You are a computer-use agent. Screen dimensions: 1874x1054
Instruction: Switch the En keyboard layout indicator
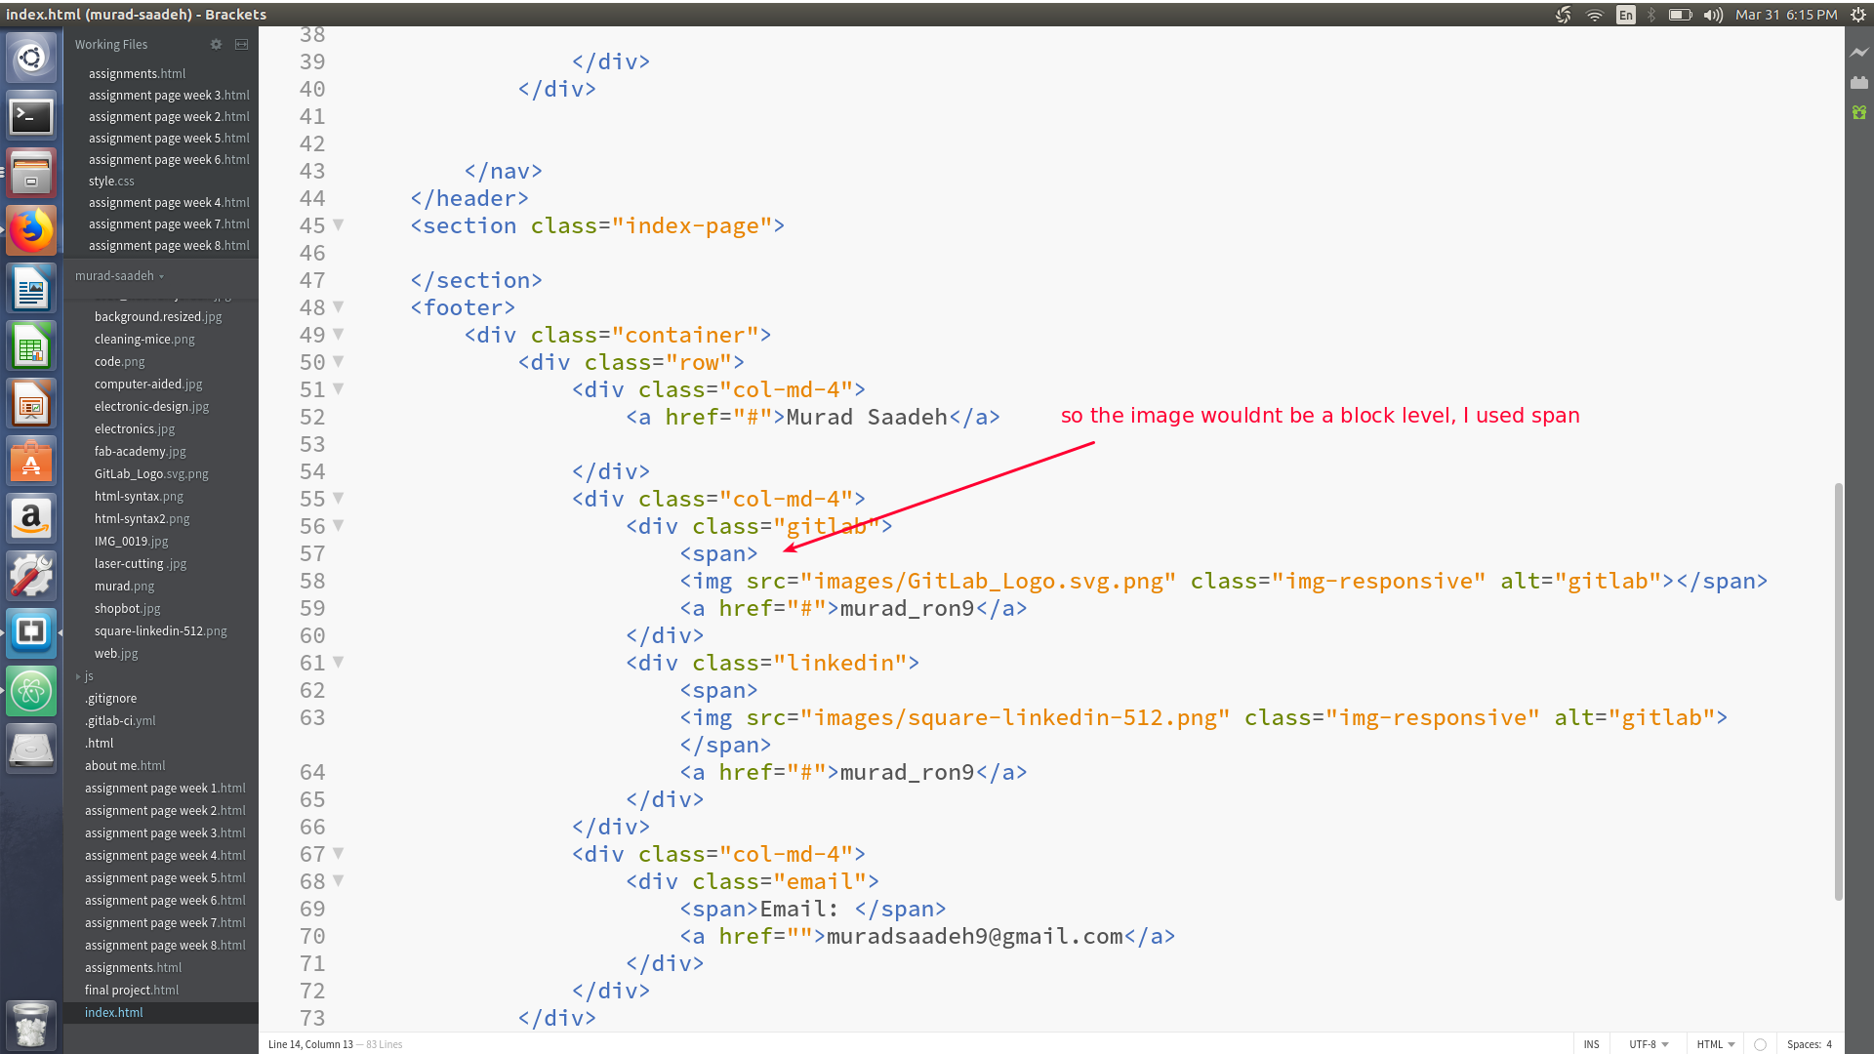[x=1625, y=15]
